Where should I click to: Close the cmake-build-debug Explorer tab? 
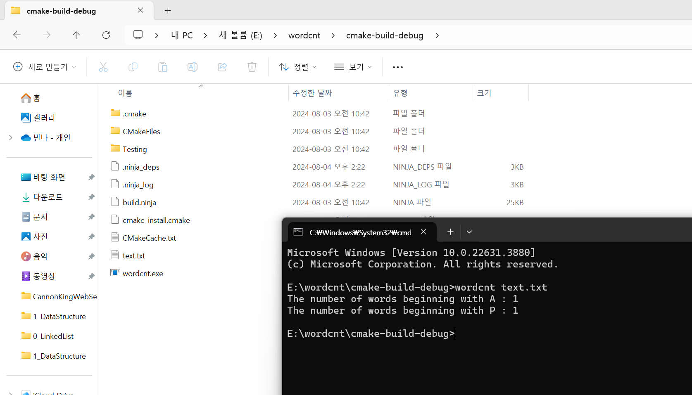140,10
